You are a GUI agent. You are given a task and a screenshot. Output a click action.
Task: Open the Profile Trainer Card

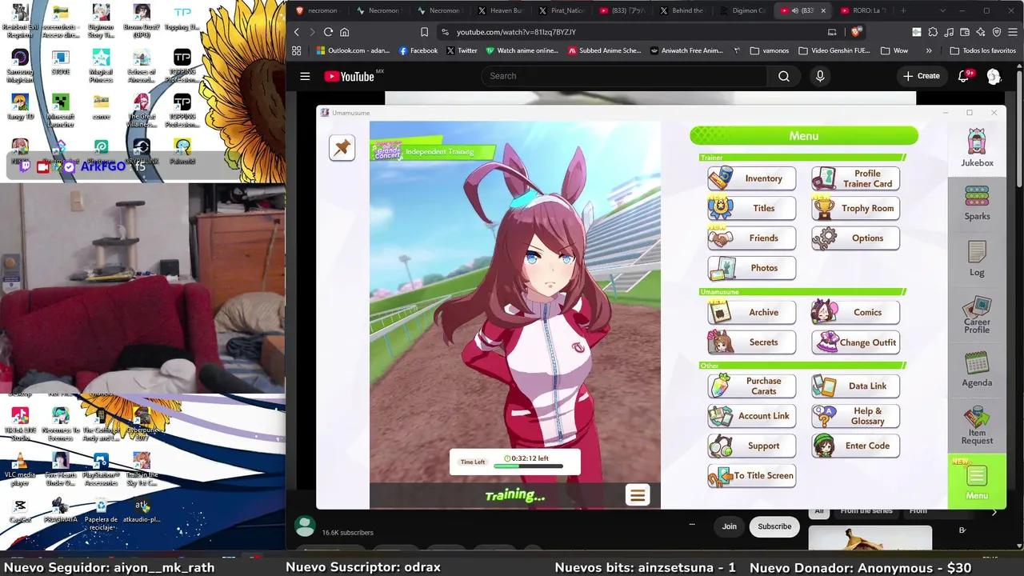coord(856,178)
